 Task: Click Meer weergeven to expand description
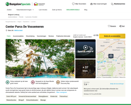tap(62, 92)
